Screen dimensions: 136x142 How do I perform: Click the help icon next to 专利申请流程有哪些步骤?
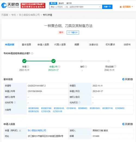click(32, 53)
